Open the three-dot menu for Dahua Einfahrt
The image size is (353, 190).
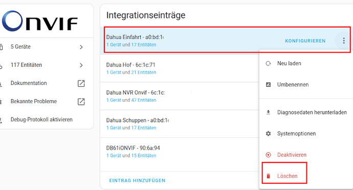pyautogui.click(x=344, y=41)
